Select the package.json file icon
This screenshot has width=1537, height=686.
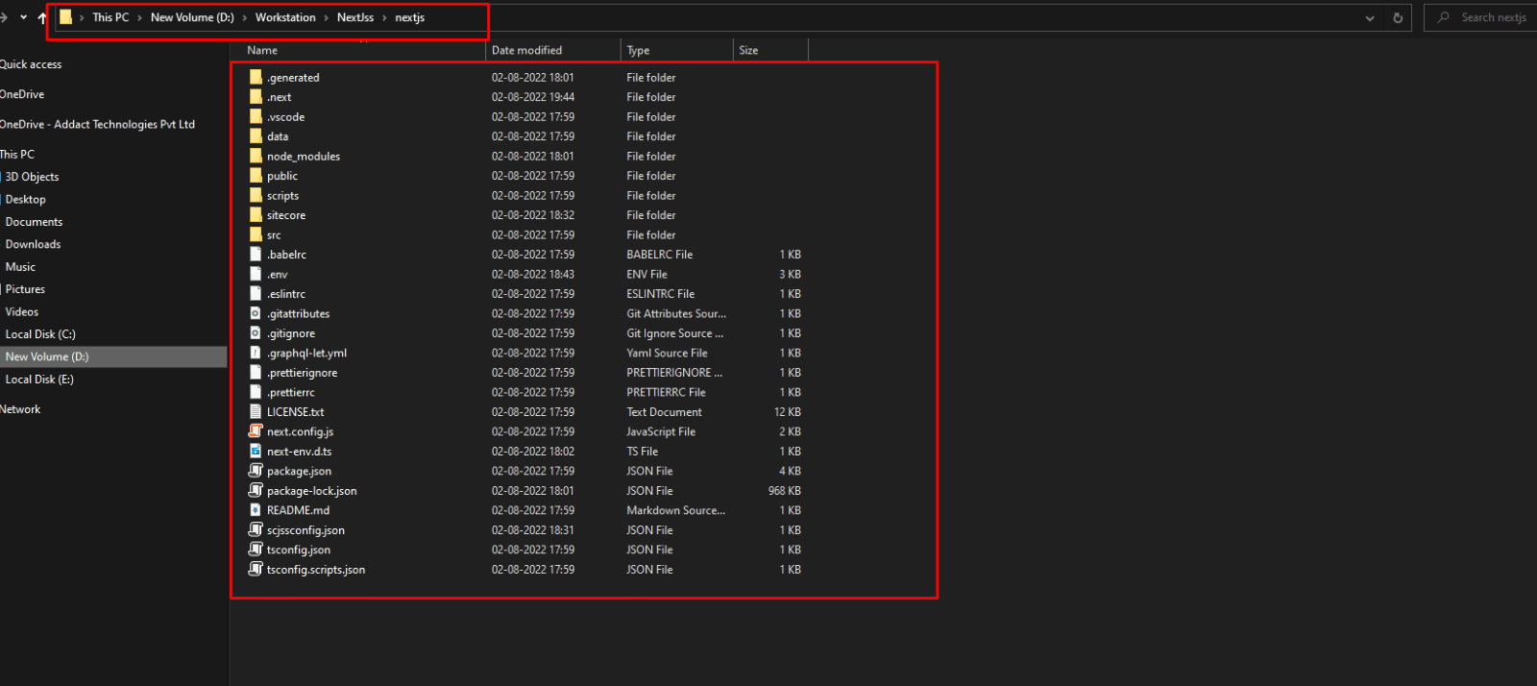pyautogui.click(x=256, y=471)
